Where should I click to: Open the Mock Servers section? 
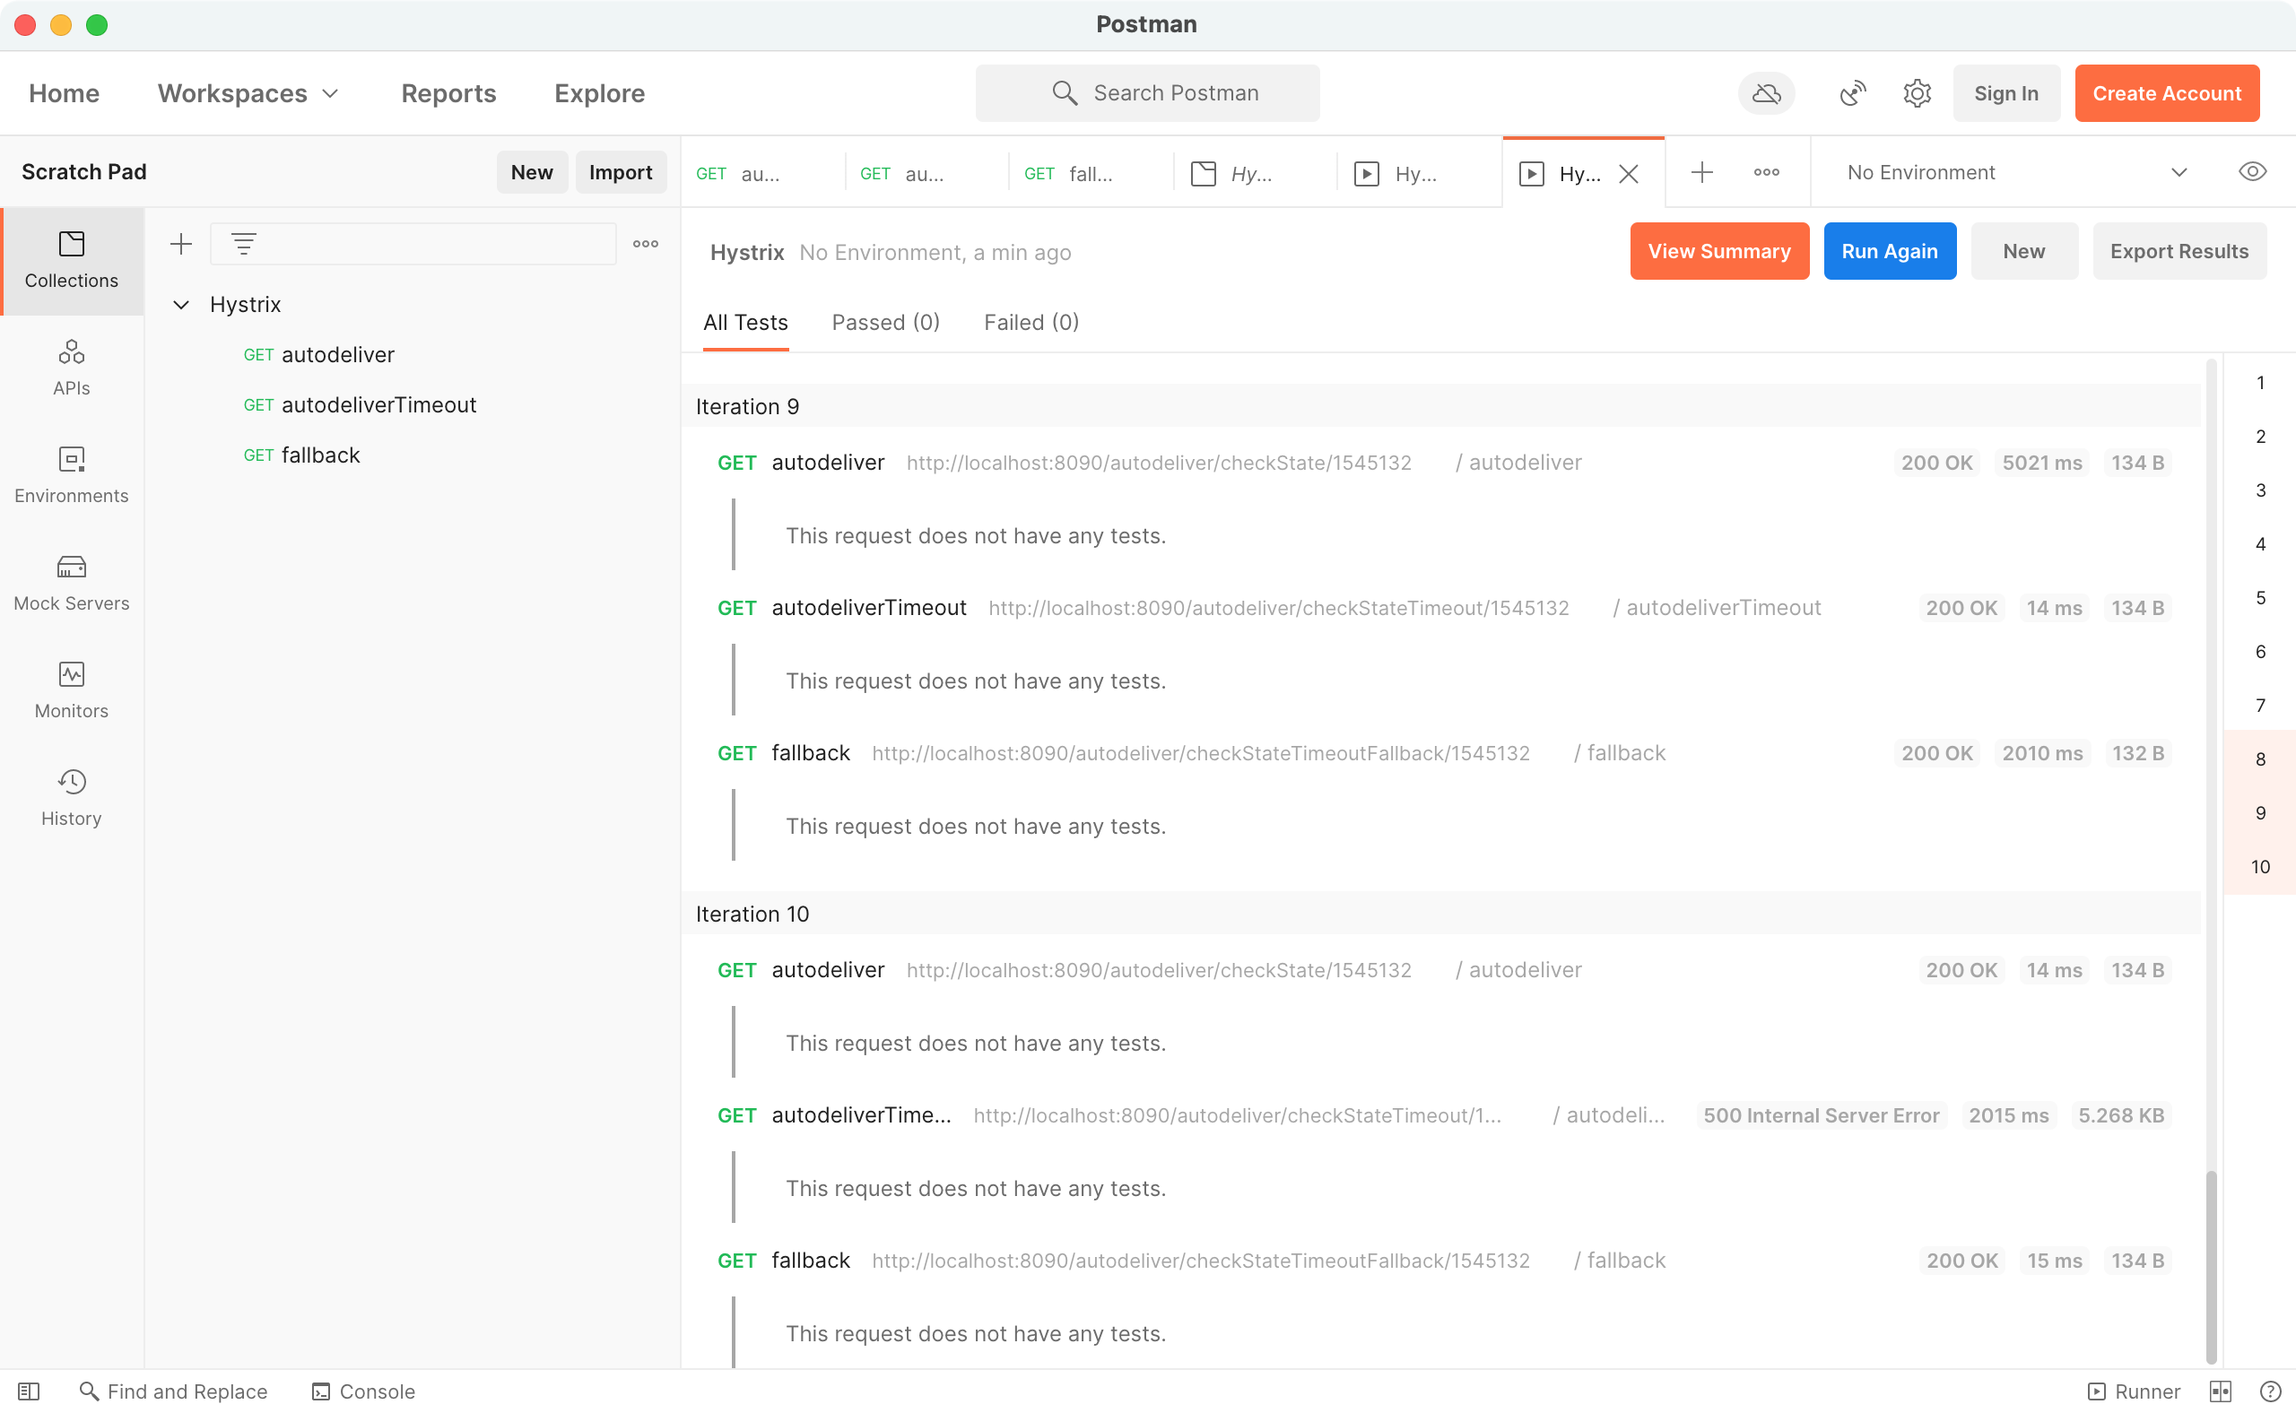[71, 582]
